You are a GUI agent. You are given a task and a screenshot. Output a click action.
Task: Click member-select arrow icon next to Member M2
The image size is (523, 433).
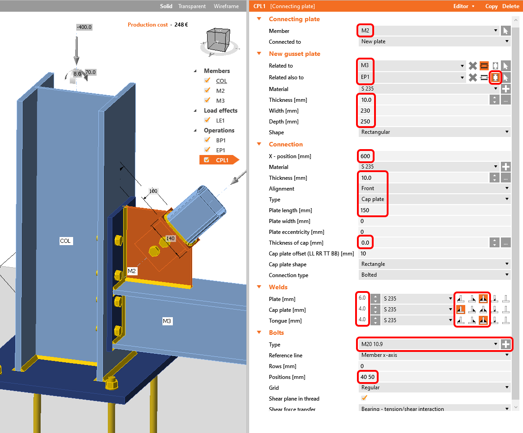505,30
